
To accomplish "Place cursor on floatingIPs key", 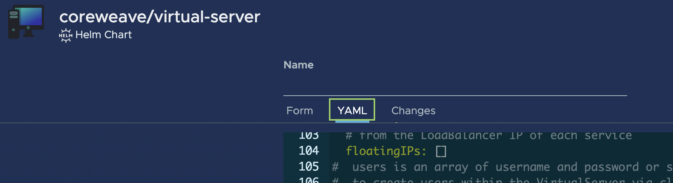I will point(386,151).
